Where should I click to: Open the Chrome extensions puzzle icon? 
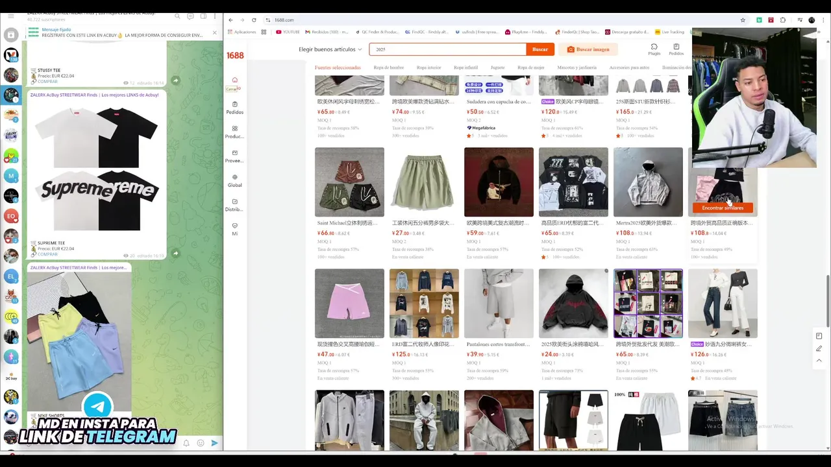click(783, 20)
